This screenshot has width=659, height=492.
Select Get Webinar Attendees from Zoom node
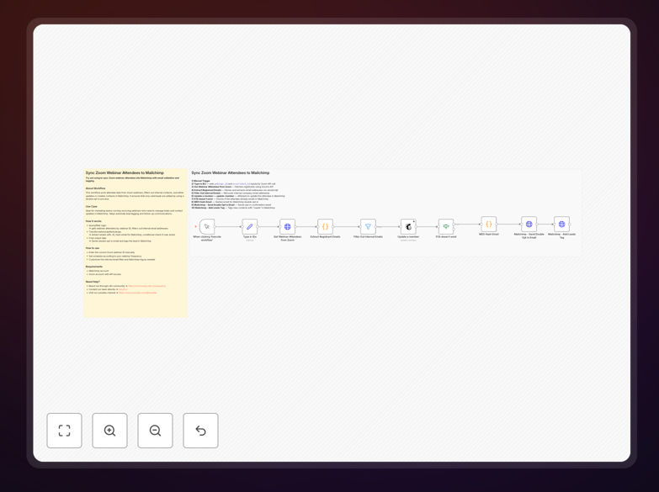(x=288, y=226)
